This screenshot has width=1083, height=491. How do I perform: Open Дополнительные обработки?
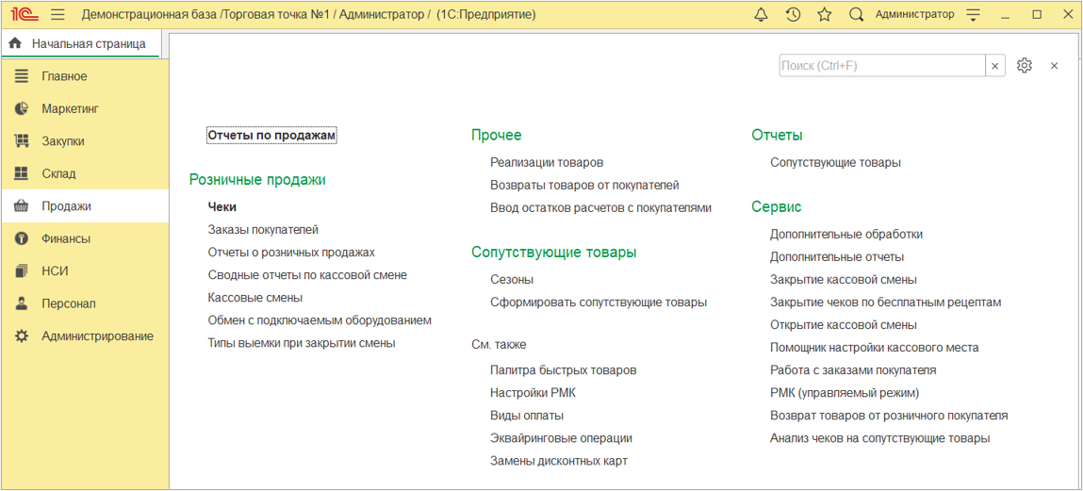(x=846, y=234)
